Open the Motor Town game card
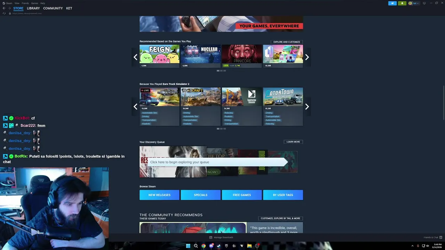The height and width of the screenshot is (250, 445). coord(283,107)
